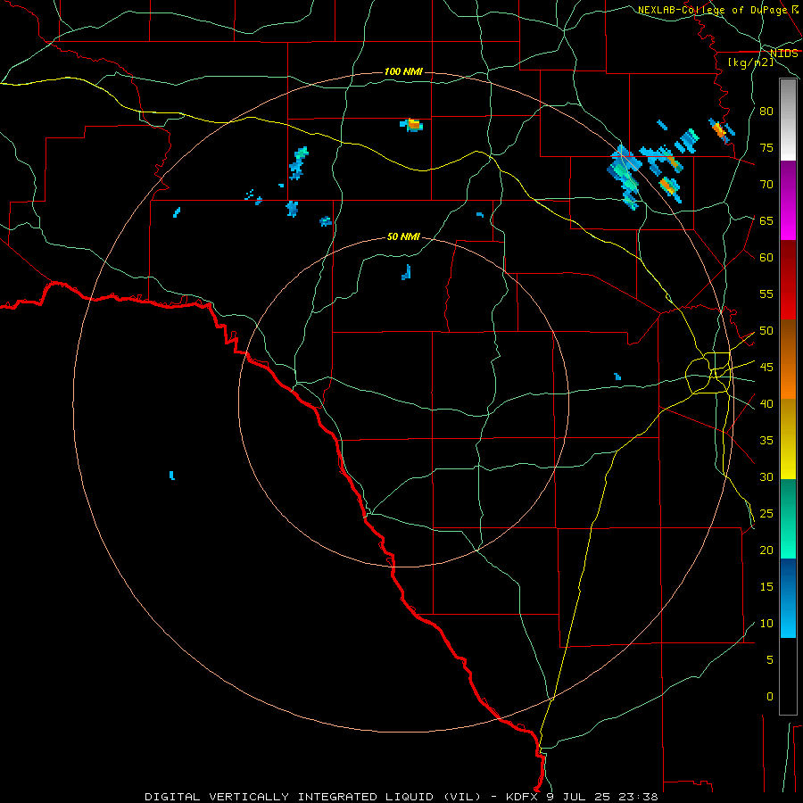The image size is (803, 803).
Task: Pick the yellow segment of the color bar
Action: tap(788, 439)
